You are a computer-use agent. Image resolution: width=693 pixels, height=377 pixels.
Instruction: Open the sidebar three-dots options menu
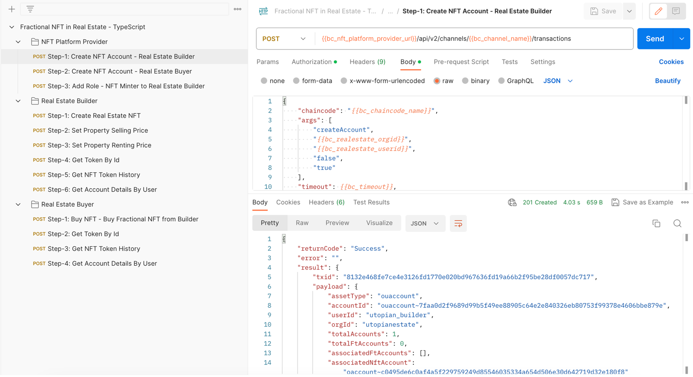237,9
